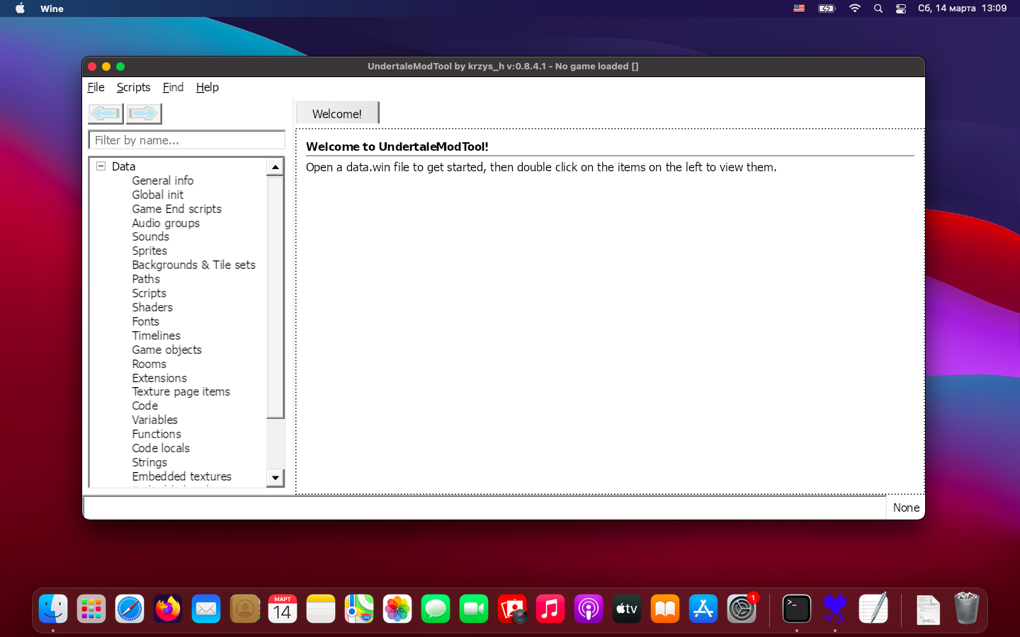Open Music from the dock

(550, 609)
